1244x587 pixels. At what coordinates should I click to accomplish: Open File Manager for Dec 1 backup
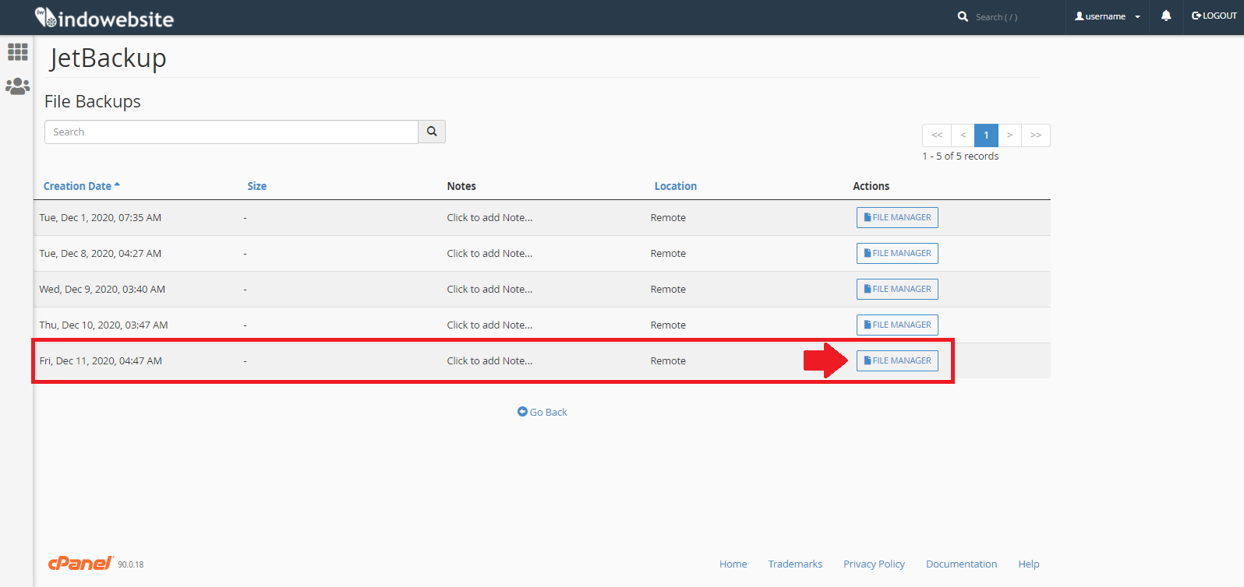(897, 217)
